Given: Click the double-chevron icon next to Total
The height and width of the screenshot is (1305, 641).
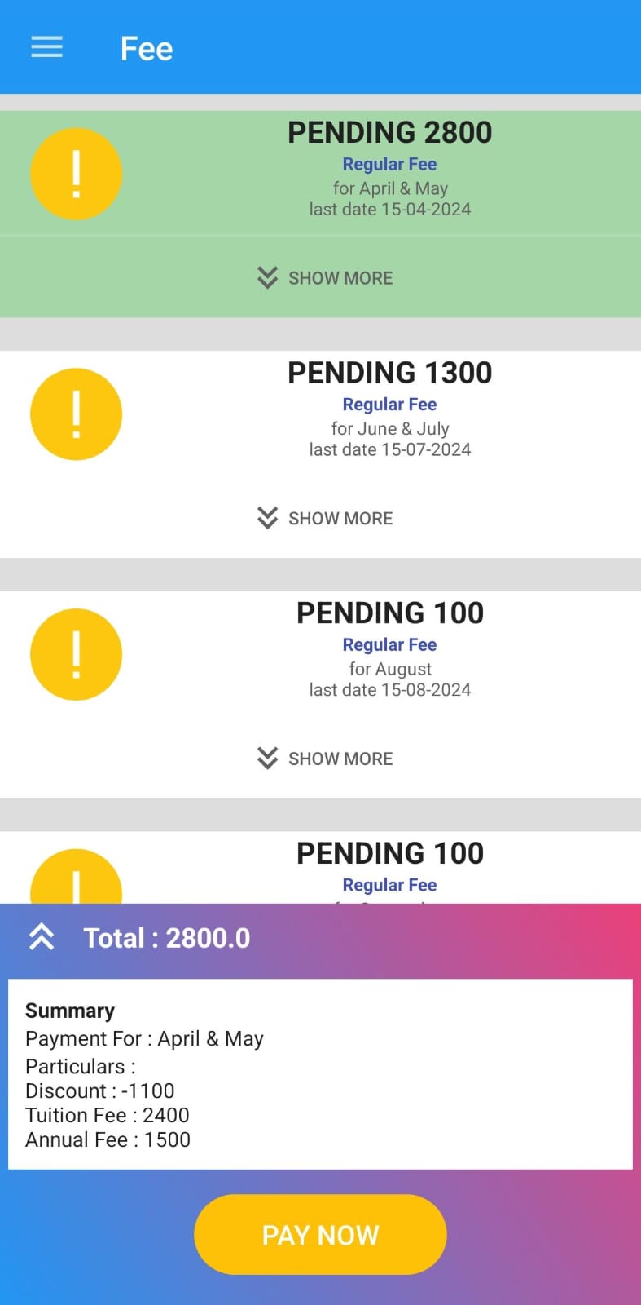Looking at the screenshot, I should [41, 937].
